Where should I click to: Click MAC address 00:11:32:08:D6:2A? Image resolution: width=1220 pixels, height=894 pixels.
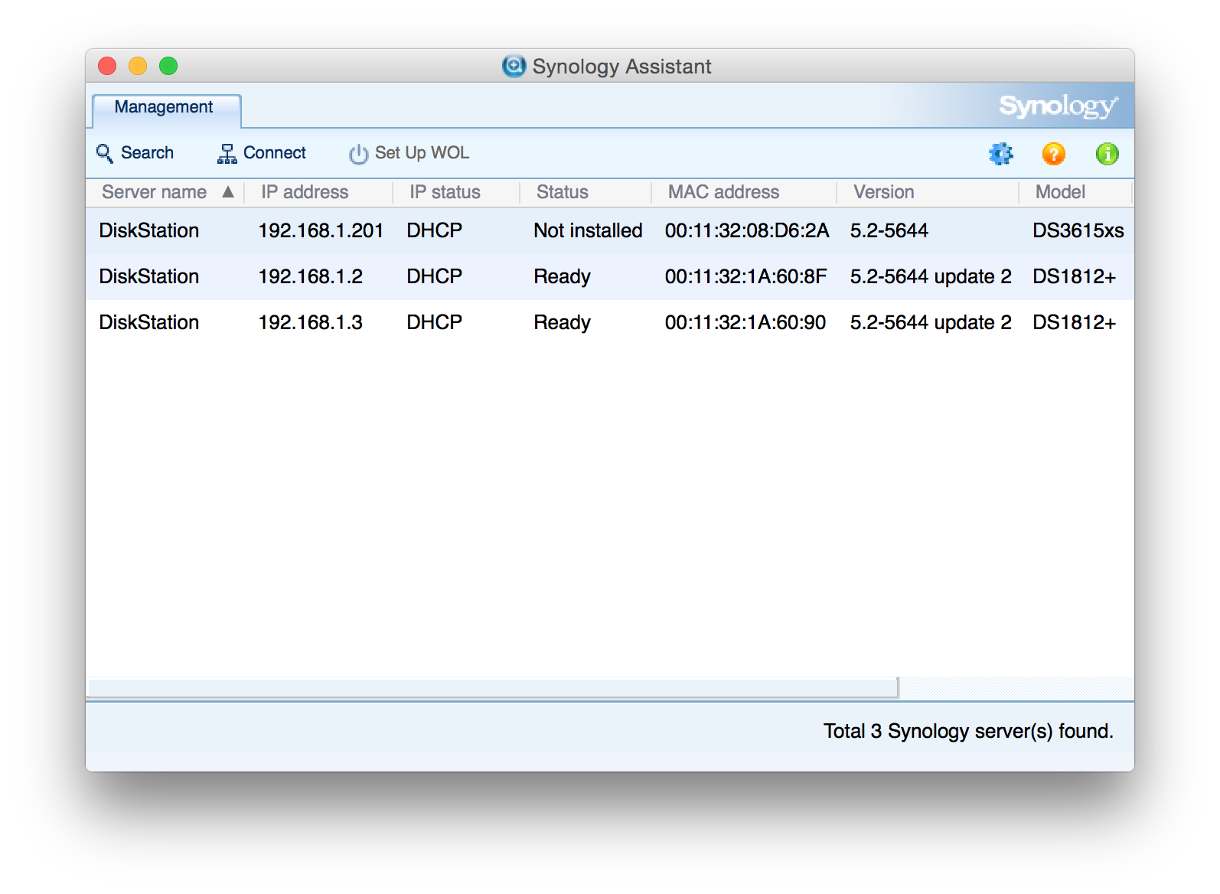[747, 230]
